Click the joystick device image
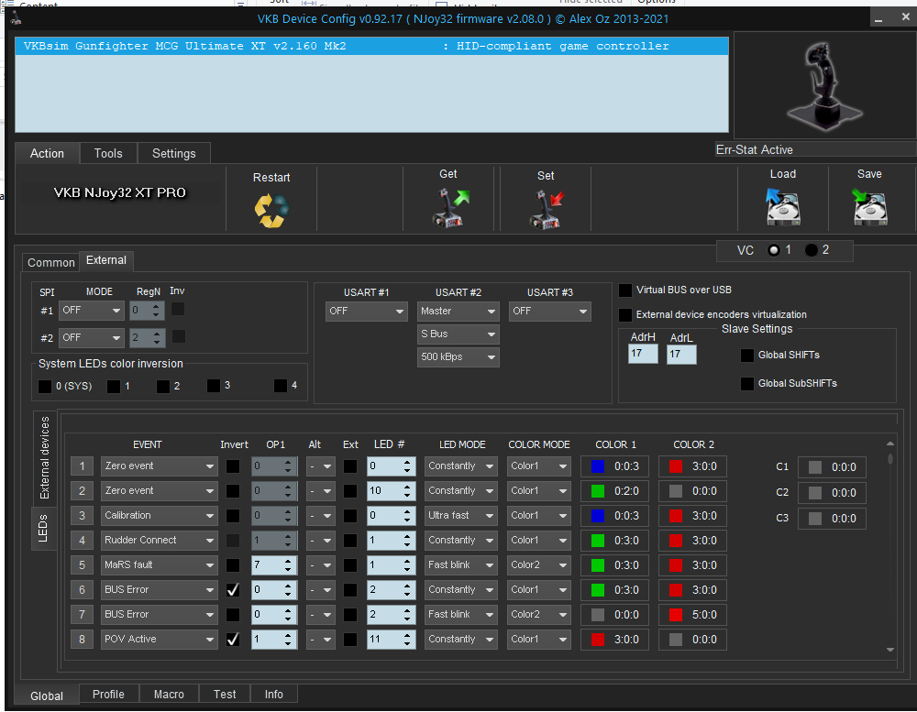The width and height of the screenshot is (917, 712). (824, 85)
